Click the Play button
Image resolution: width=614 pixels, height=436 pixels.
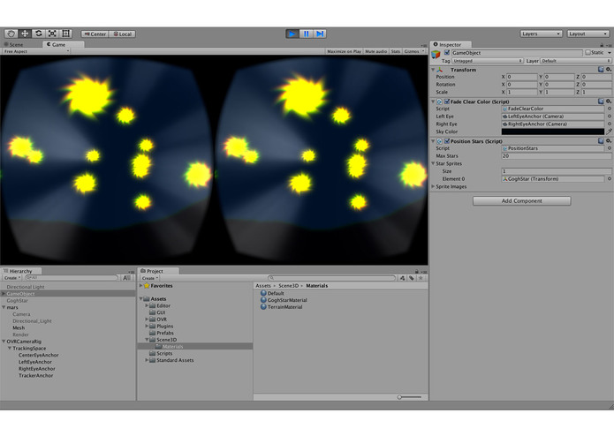(x=292, y=34)
